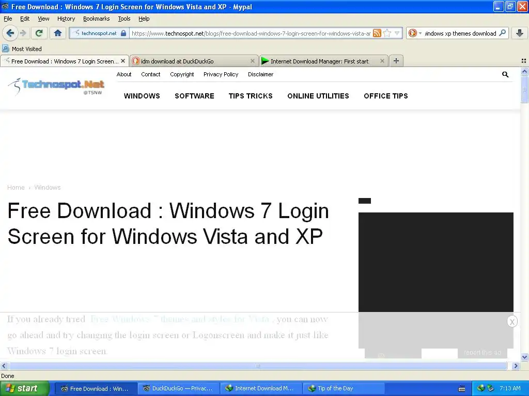The width and height of the screenshot is (529, 396).
Task: Open a new tab with the plus button
Action: [396, 61]
